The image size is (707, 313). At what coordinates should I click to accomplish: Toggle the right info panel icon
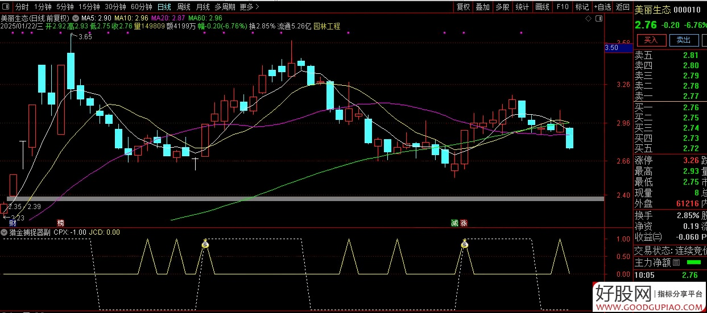pos(598,18)
